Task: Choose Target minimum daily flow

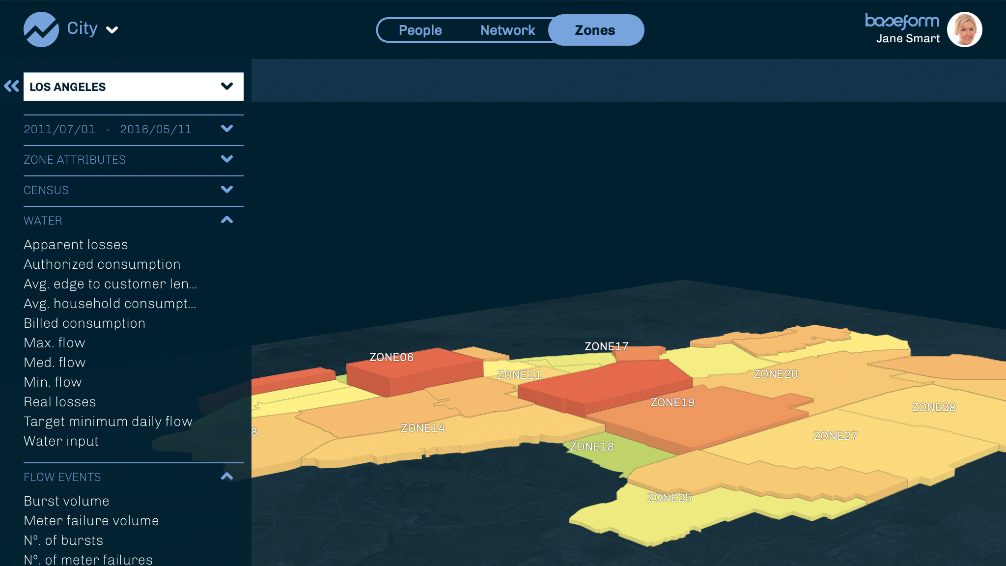Action: (108, 422)
